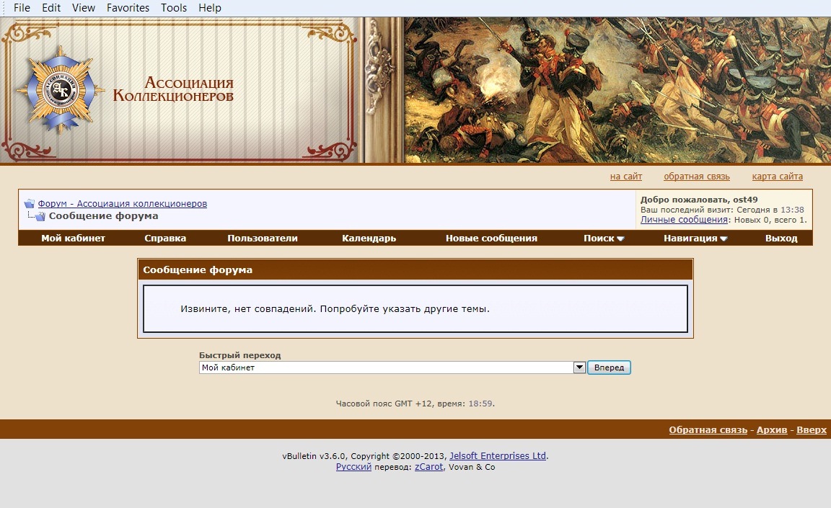The width and height of the screenshot is (831, 508).
Task: Click the vBulletin v3.6.0 copyright text
Action: 364,455
